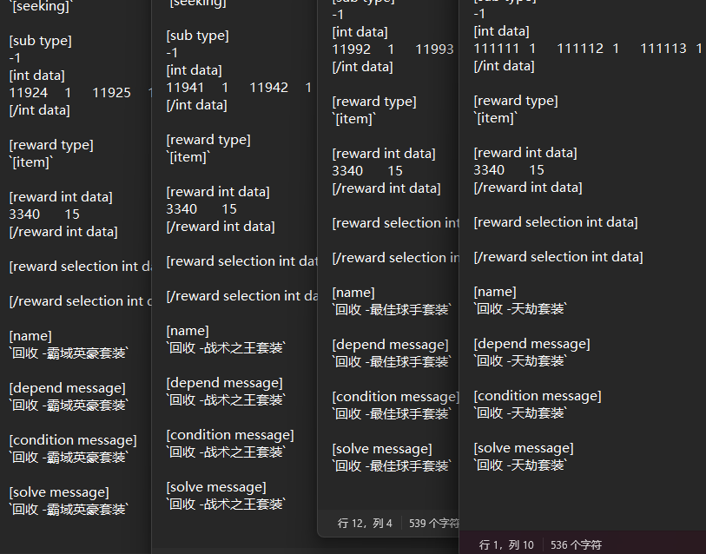Image resolution: width=706 pixels, height=554 pixels.
Task: Click 最佳球手套装 line below [depend message]
Action: click(393, 362)
